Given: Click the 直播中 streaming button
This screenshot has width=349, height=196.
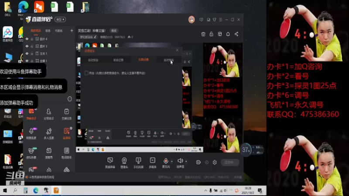Looking at the screenshot, I should point(230,162).
